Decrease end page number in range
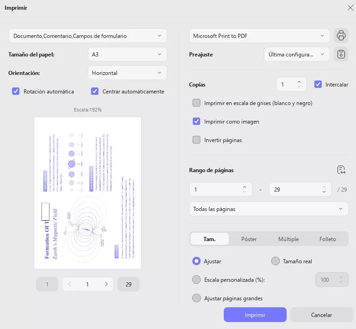This screenshot has width=356, height=329. [x=325, y=192]
